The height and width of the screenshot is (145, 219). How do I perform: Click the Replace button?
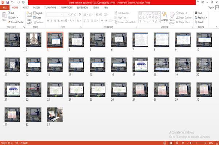pyautogui.click(x=201, y=17)
